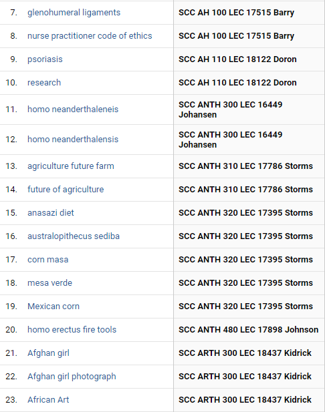Open Afghan girl photograph search term
This screenshot has height=412, width=325.
[72, 377]
